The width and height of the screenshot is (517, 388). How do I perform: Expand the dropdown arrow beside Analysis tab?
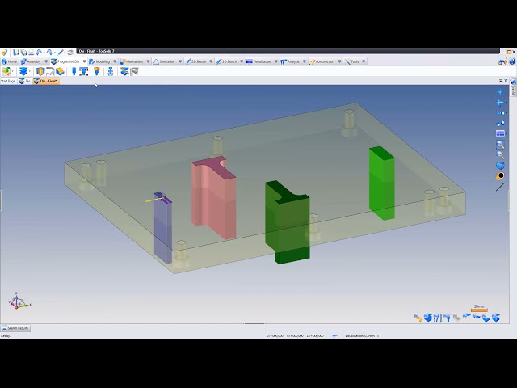click(x=305, y=61)
